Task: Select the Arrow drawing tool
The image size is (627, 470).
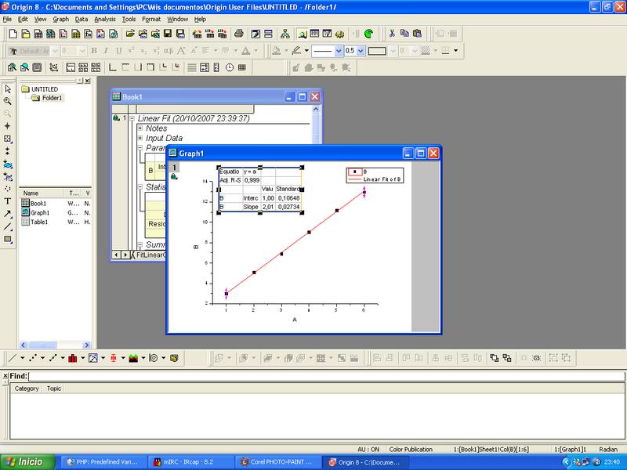Action: 8,214
